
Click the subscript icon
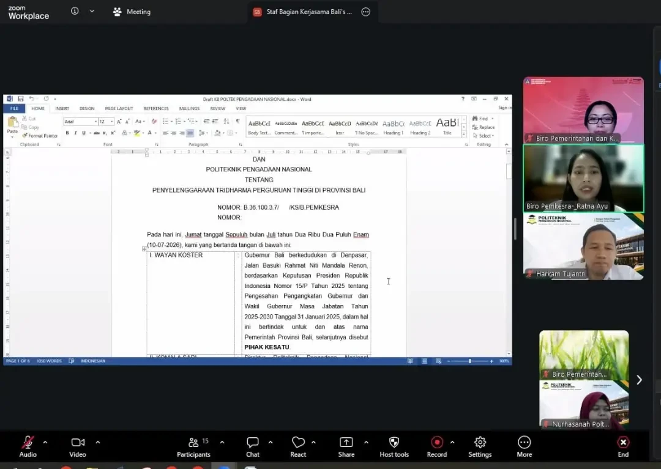[105, 133]
